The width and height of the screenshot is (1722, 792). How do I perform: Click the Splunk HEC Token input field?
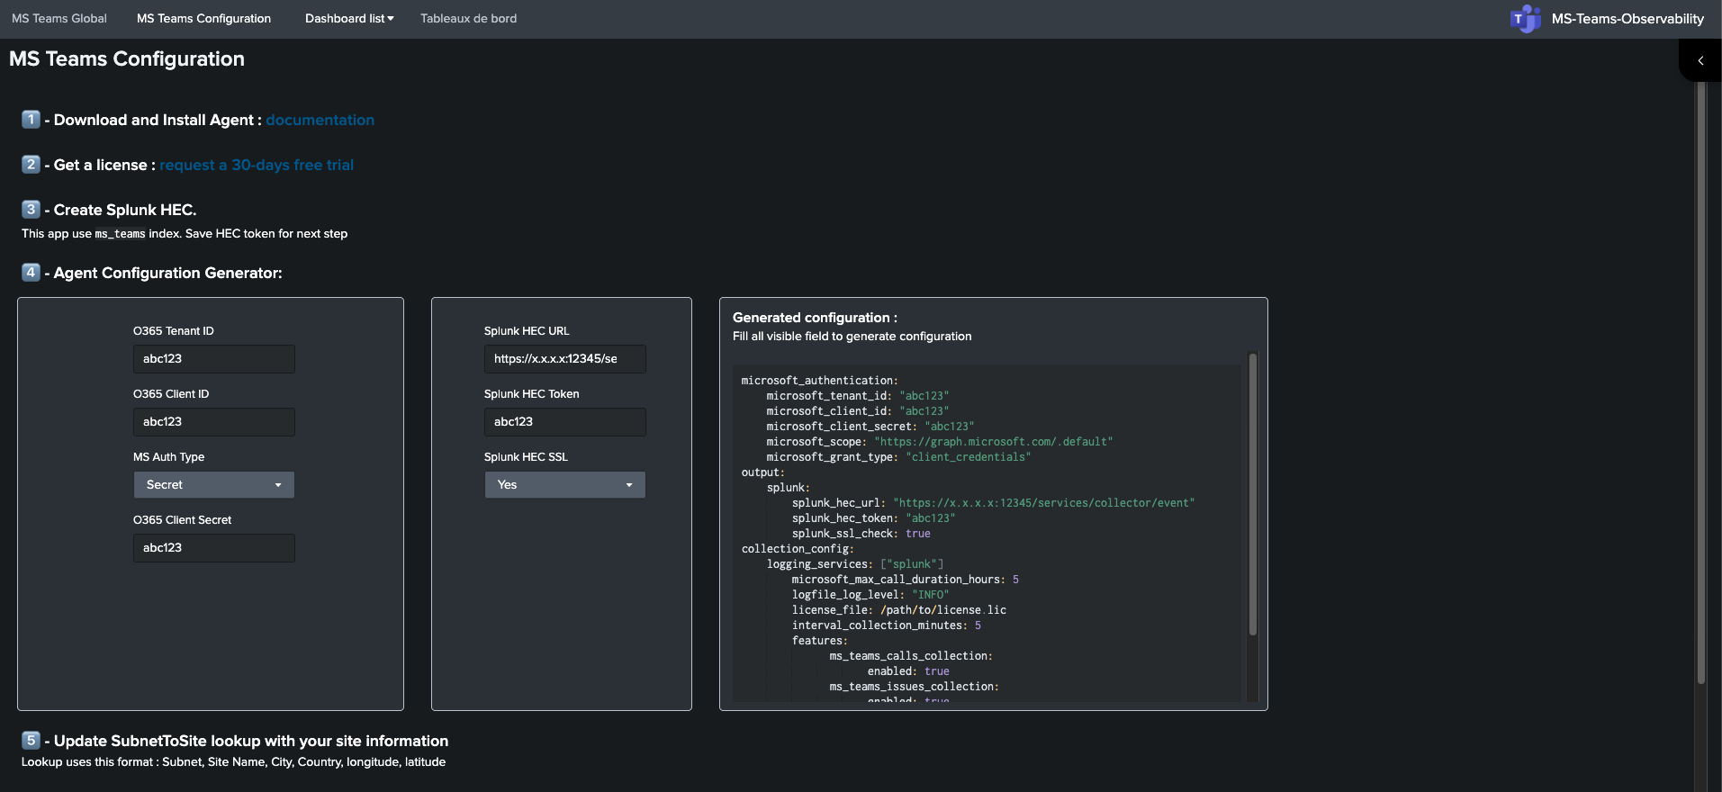(565, 422)
